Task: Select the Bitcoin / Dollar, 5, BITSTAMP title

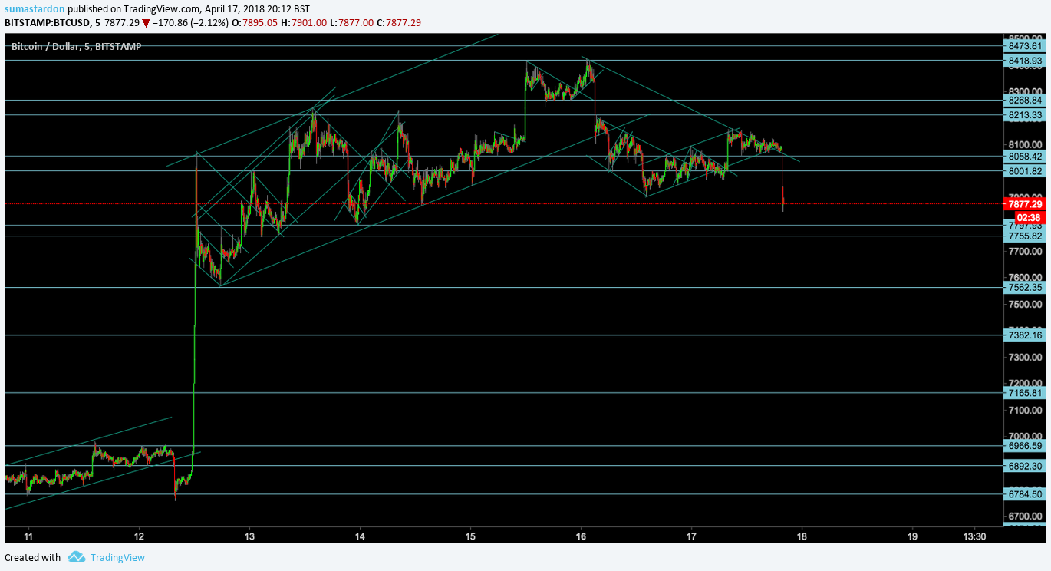Action: [x=76, y=46]
